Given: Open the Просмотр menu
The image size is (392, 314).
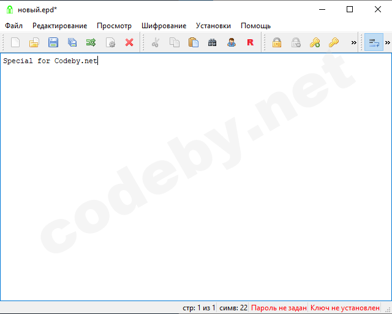Looking at the screenshot, I should click(x=115, y=26).
